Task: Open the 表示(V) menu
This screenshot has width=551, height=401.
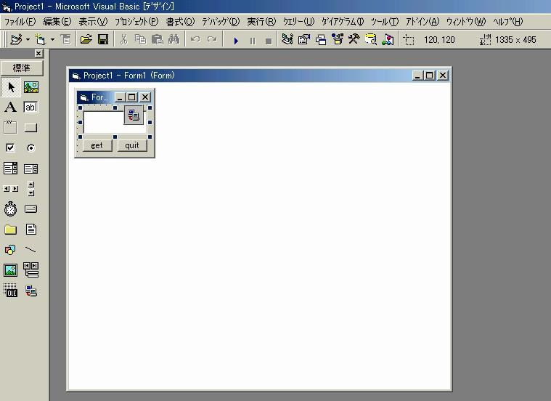Action: pyautogui.click(x=93, y=22)
